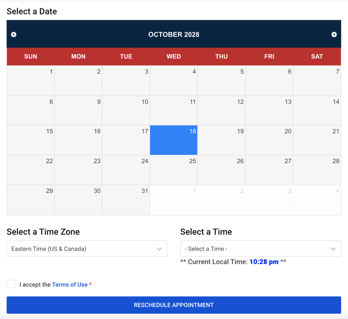This screenshot has width=348, height=319.
Task: Click on October 22 date cell
Action: point(31,170)
